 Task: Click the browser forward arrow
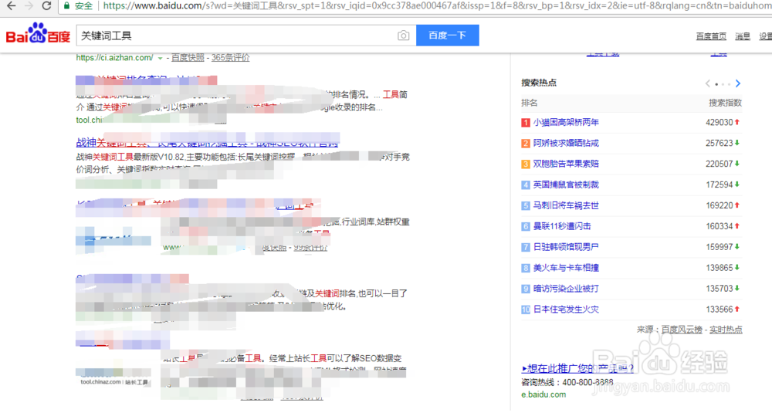(29, 6)
